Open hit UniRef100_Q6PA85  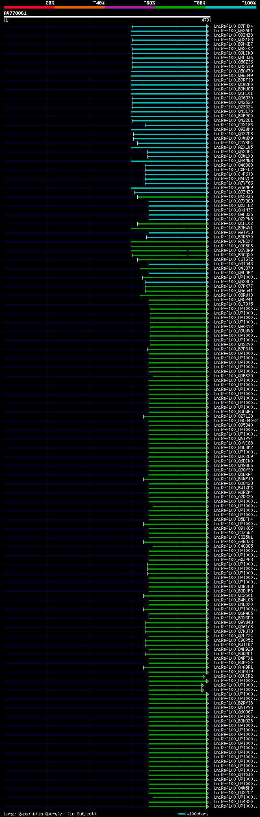click(233, 613)
